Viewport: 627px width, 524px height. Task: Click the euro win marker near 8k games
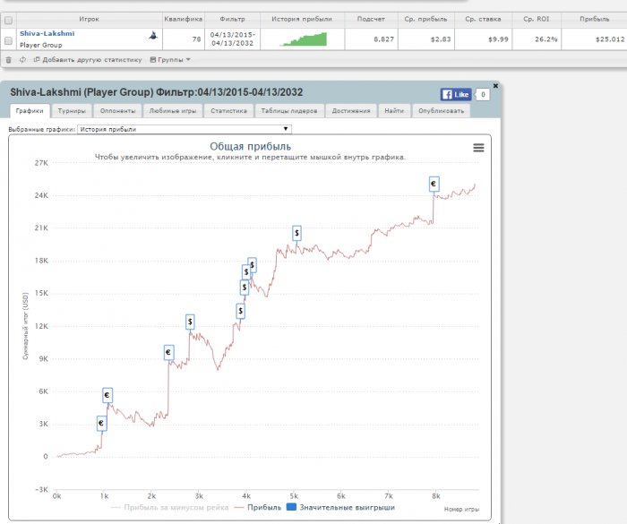[x=434, y=184]
